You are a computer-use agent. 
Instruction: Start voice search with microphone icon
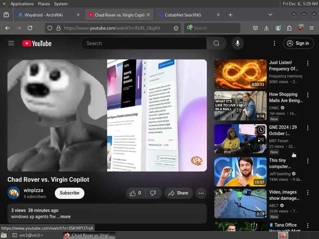pos(237,43)
